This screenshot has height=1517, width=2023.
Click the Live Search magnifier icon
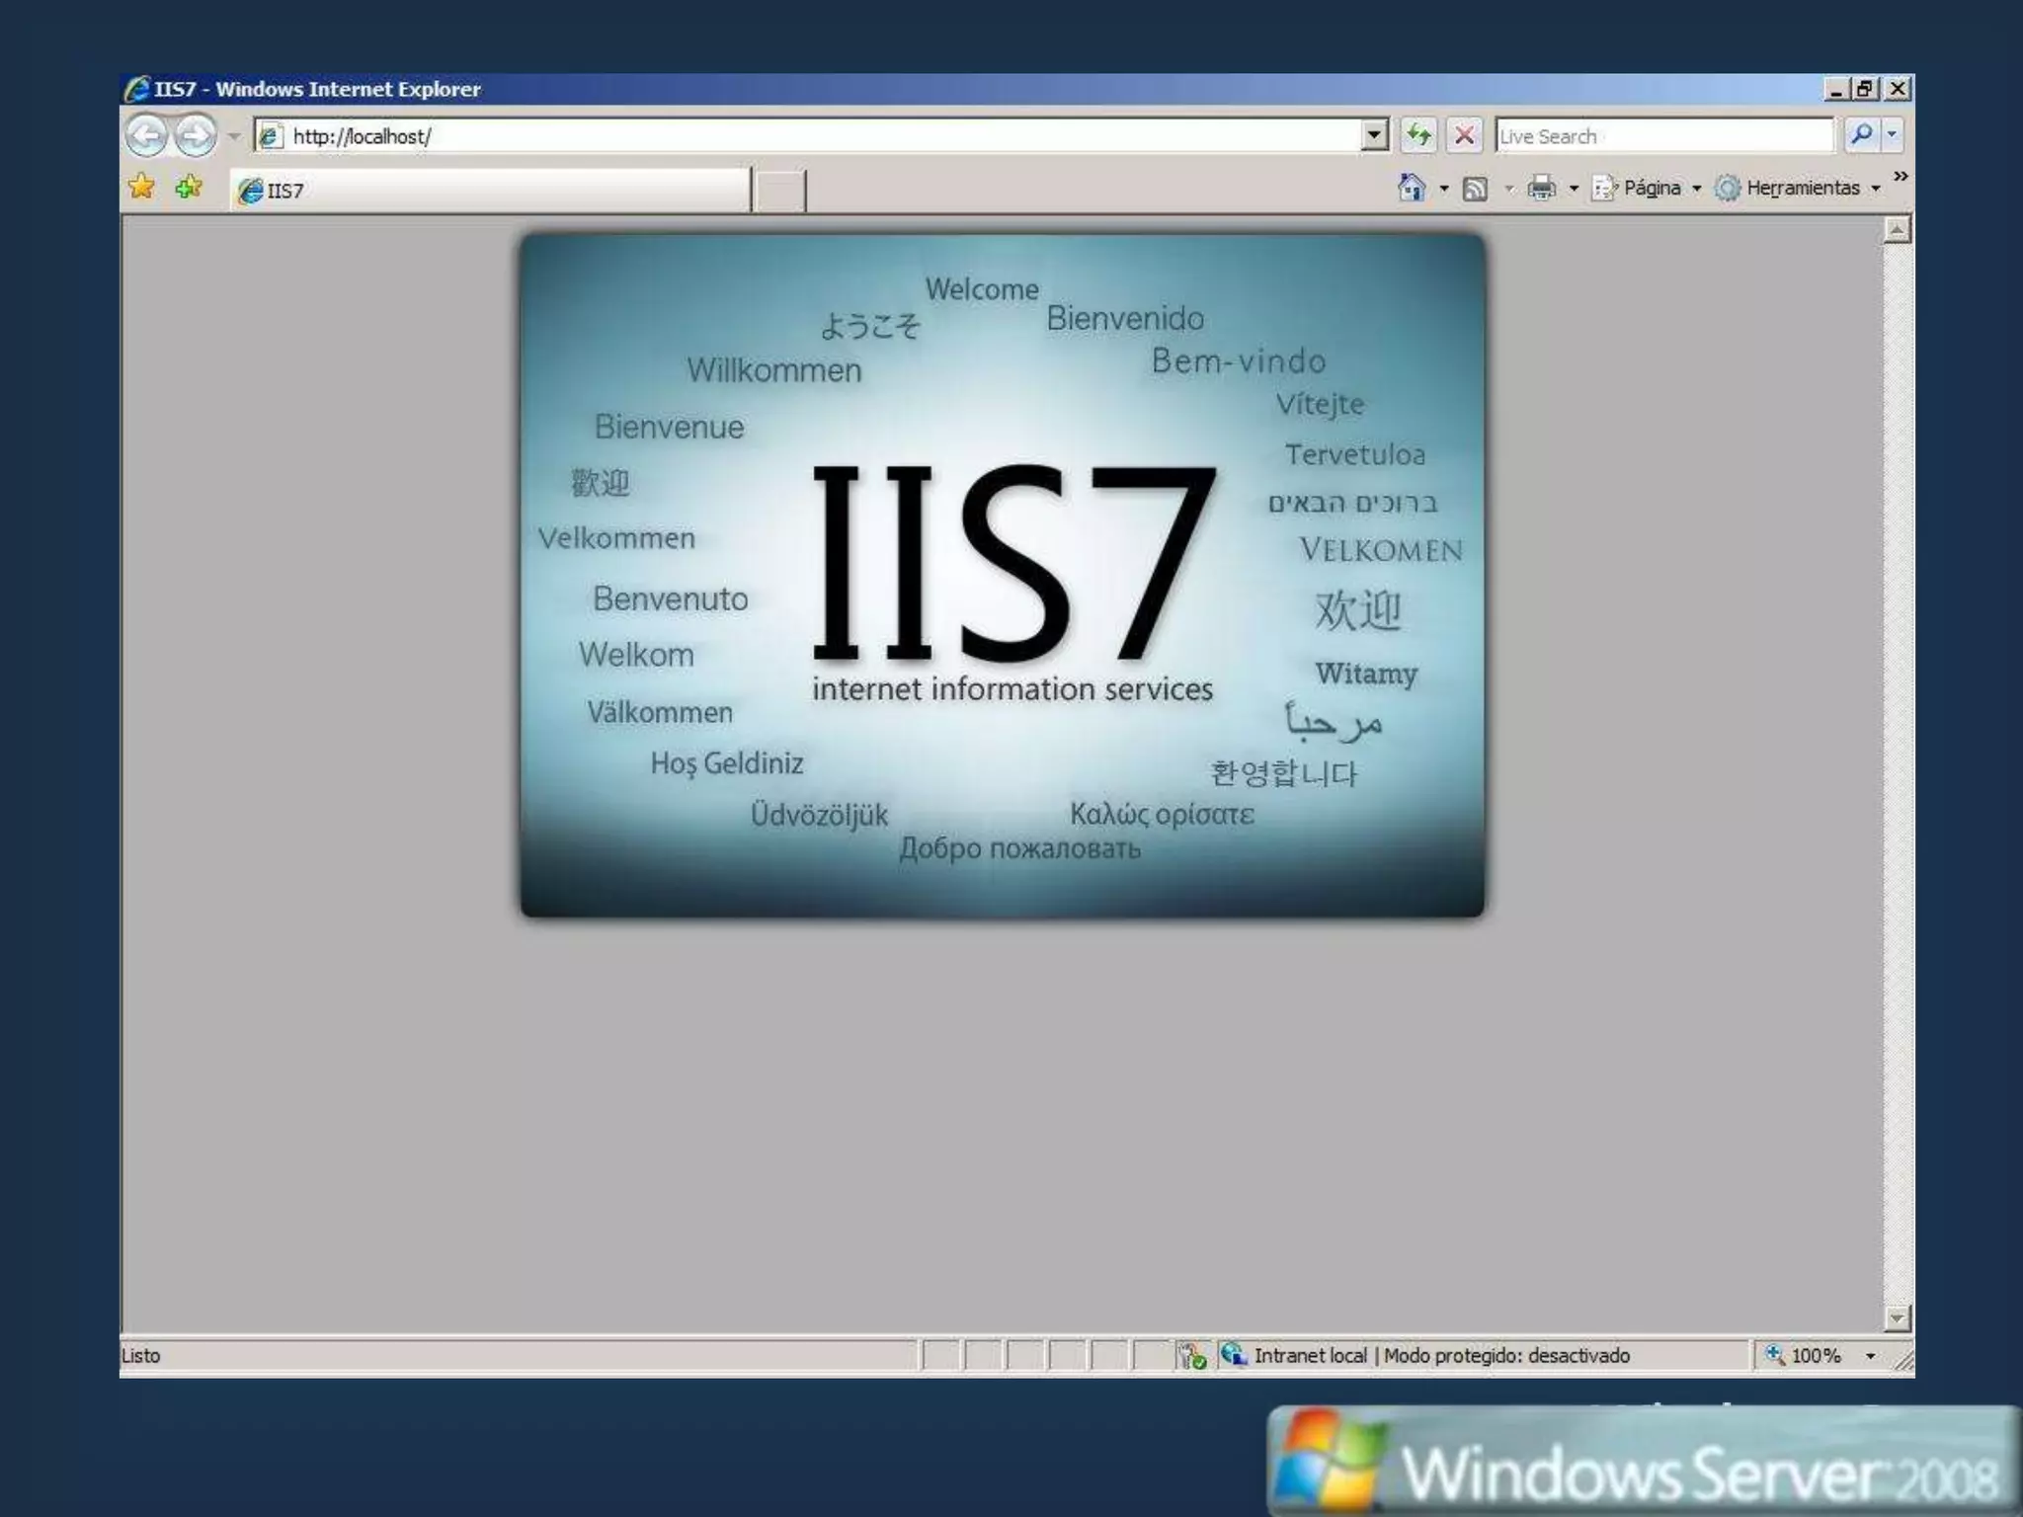click(x=1861, y=135)
